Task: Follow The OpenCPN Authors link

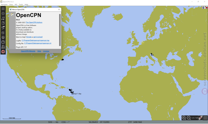Action: 34,22
